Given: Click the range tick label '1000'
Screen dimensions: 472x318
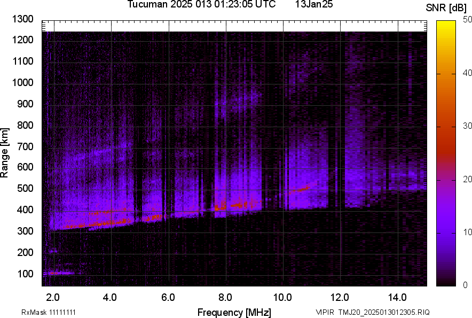Looking at the screenshot, I should click(22, 82).
